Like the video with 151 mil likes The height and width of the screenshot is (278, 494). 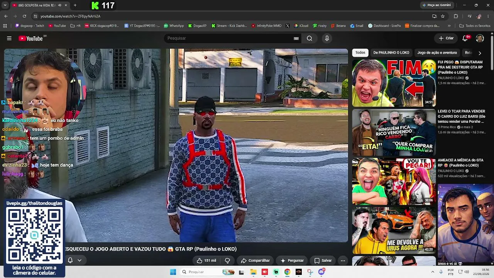point(206,261)
